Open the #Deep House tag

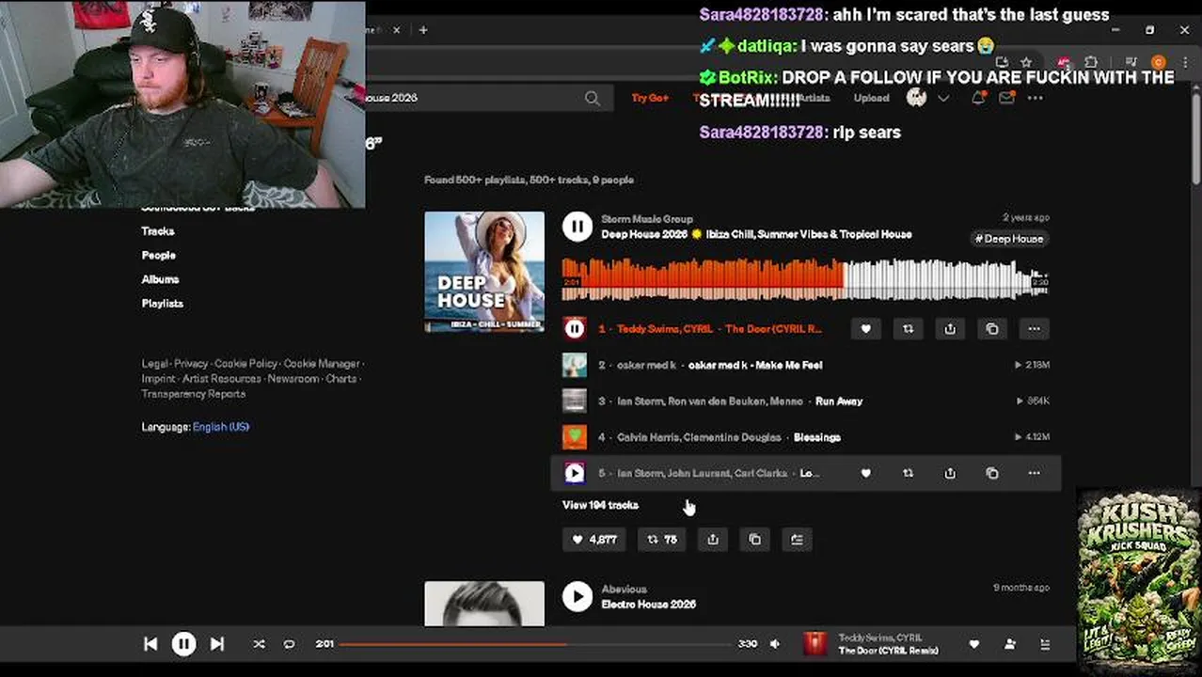(x=1009, y=239)
